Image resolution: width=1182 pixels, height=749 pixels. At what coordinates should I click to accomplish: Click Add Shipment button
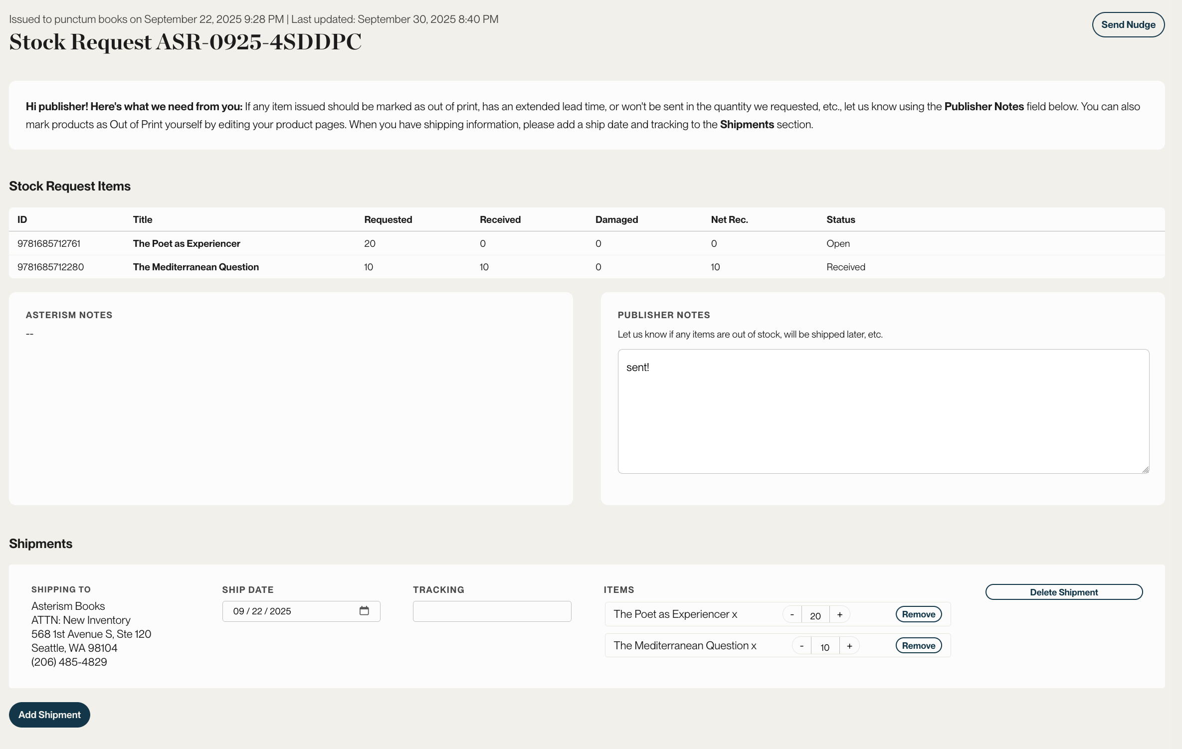click(x=49, y=715)
